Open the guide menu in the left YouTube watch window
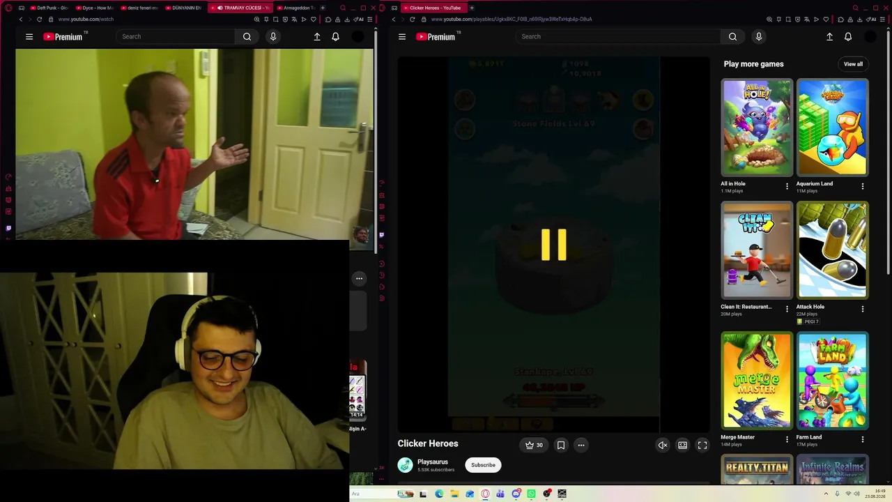The height and width of the screenshot is (502, 892). click(29, 36)
